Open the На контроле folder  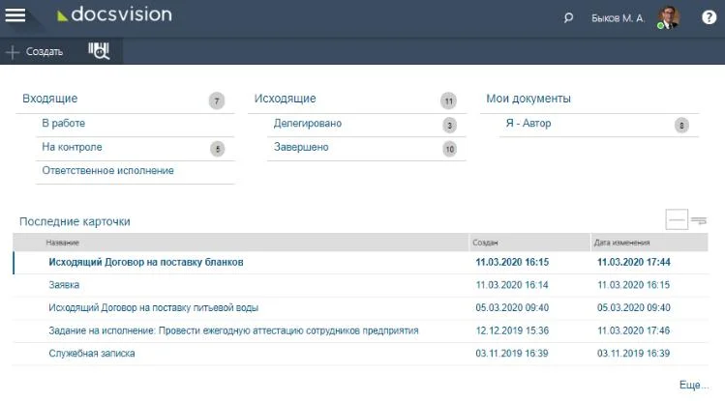tap(73, 147)
